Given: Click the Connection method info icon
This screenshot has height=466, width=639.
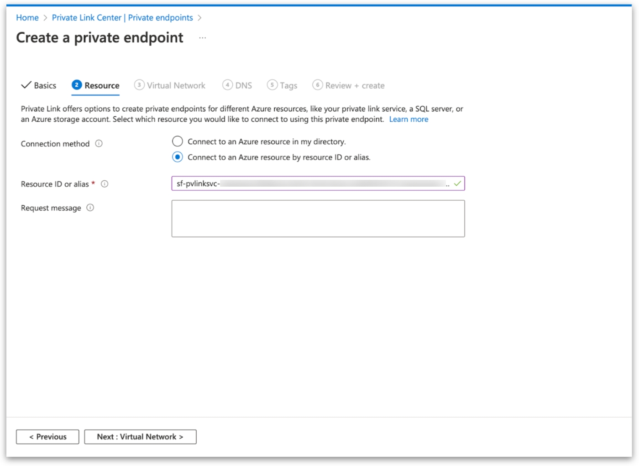Looking at the screenshot, I should (x=99, y=144).
